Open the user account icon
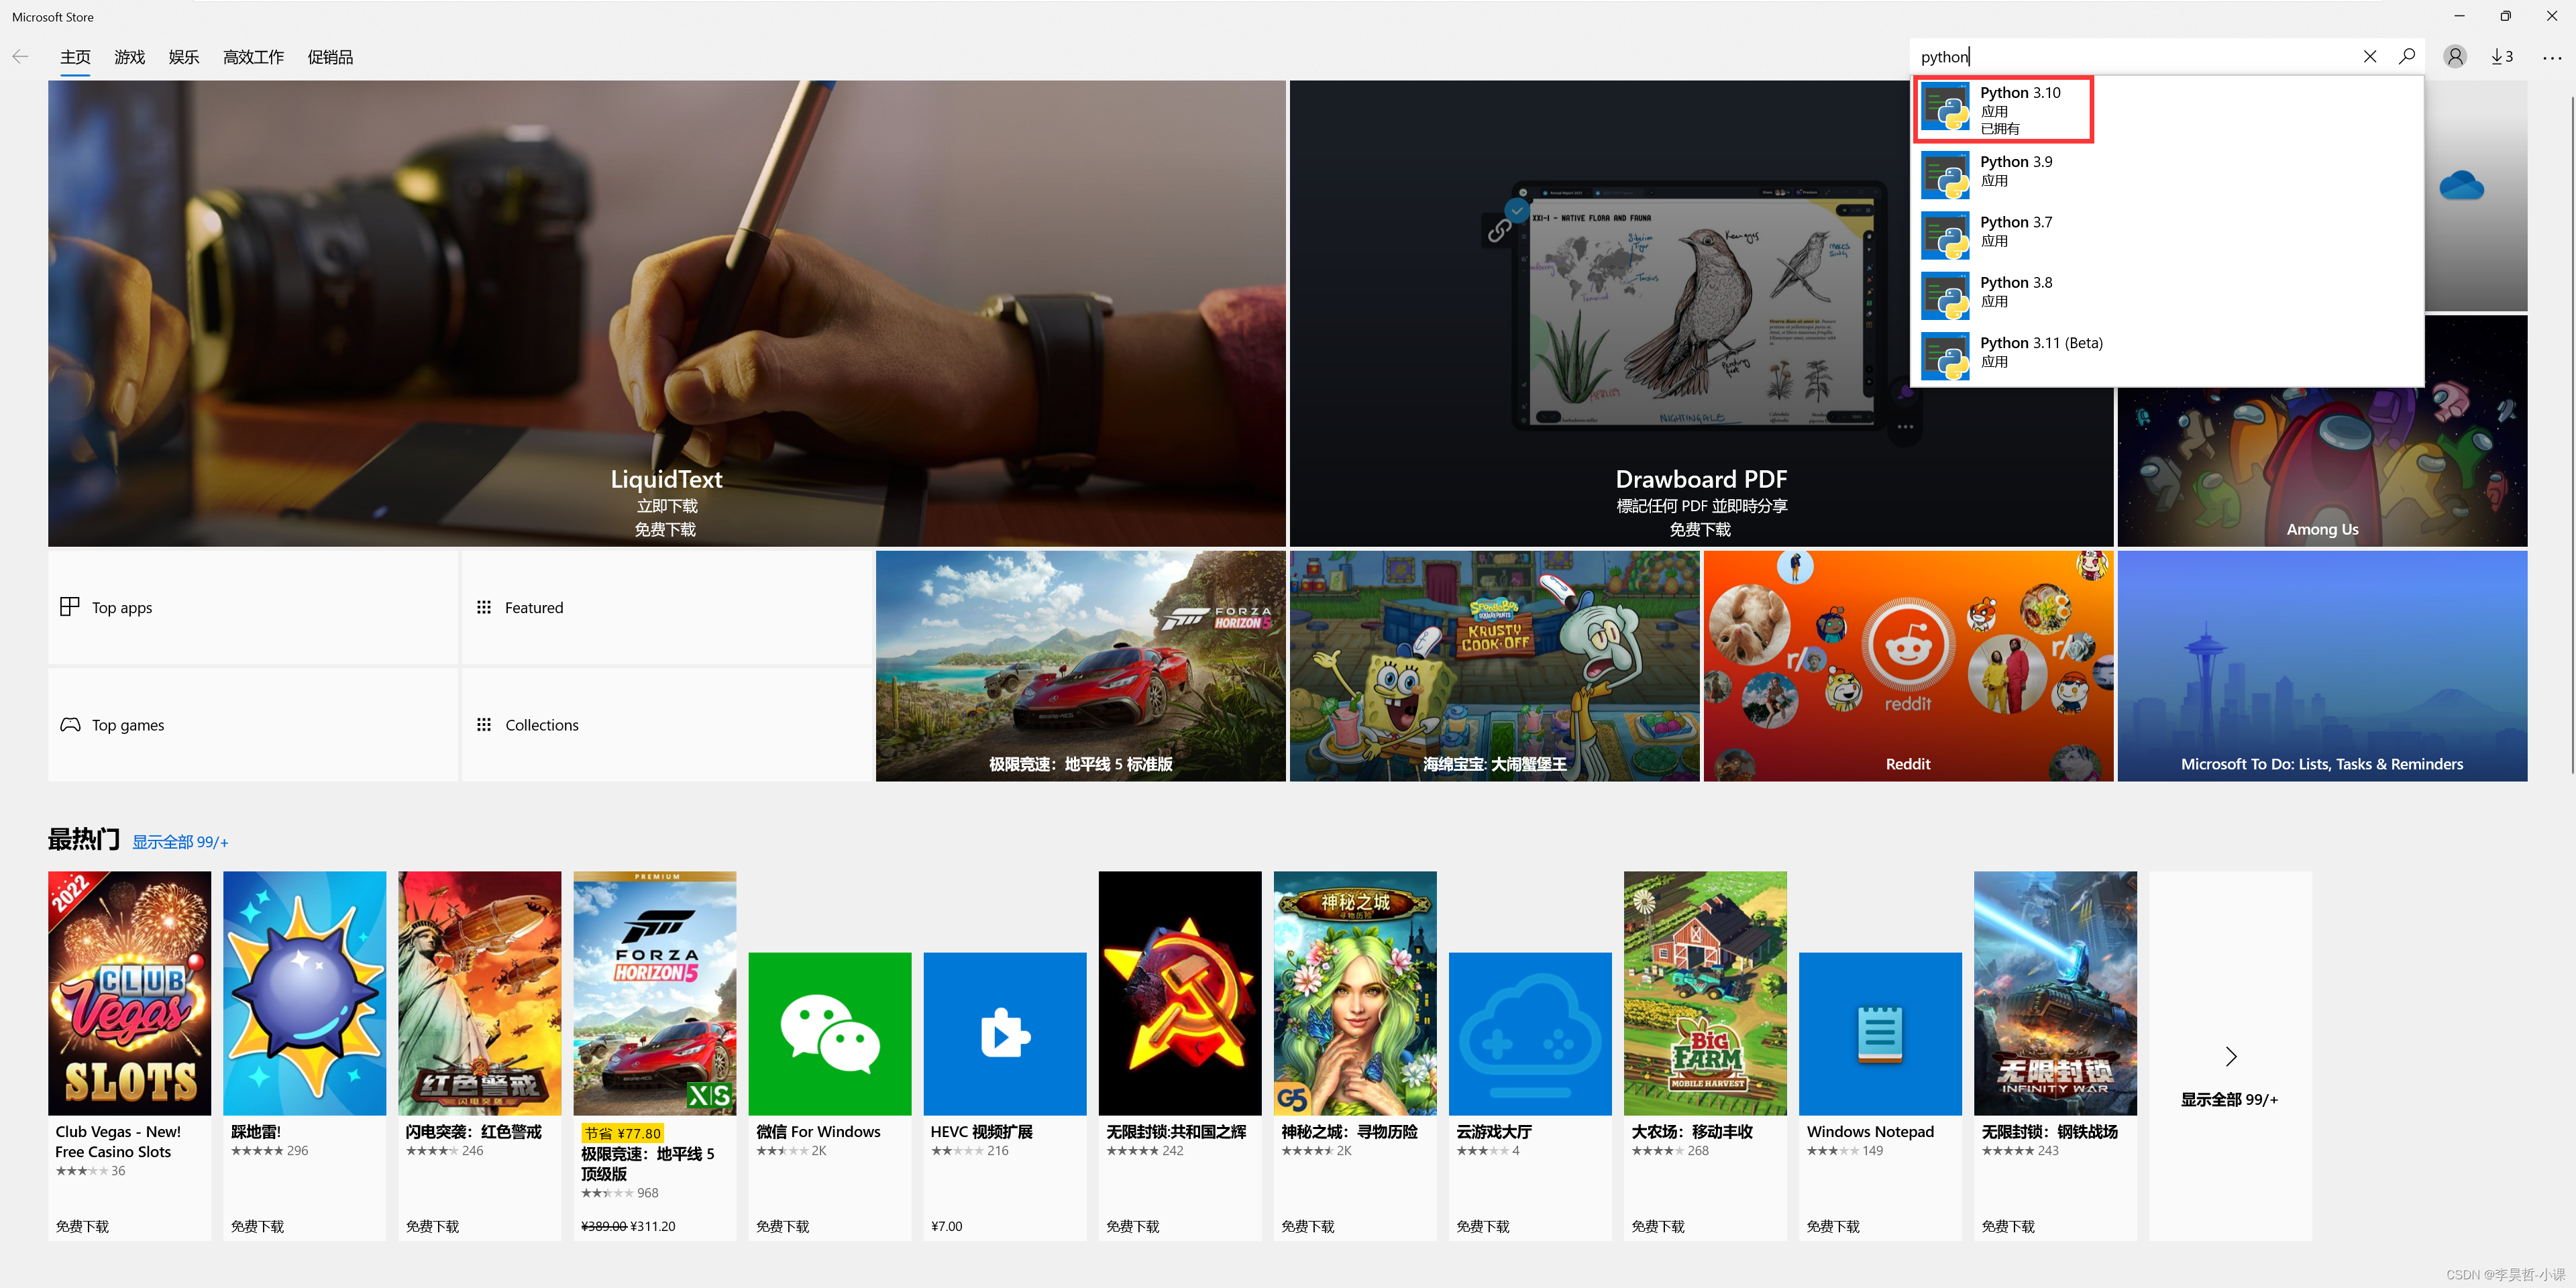Image resolution: width=2576 pixels, height=1288 pixels. coord(2455,56)
